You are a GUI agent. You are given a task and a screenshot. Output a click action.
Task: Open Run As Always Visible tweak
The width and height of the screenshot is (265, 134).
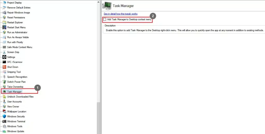click(18, 37)
